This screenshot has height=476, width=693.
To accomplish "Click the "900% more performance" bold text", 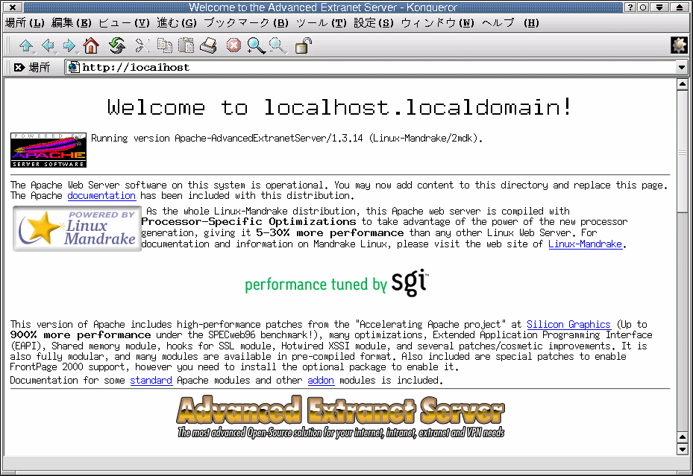I will click(x=81, y=334).
